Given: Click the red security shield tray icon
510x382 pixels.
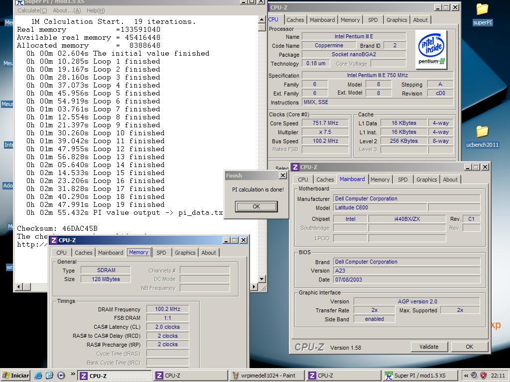Looking at the screenshot, I should 484,376.
